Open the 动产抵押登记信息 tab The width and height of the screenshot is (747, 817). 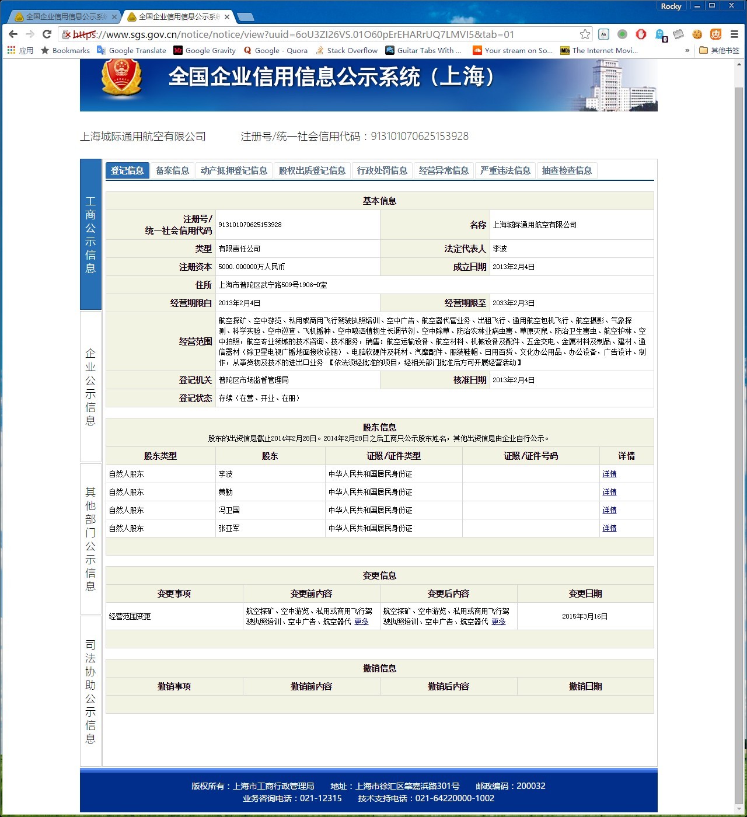click(234, 170)
